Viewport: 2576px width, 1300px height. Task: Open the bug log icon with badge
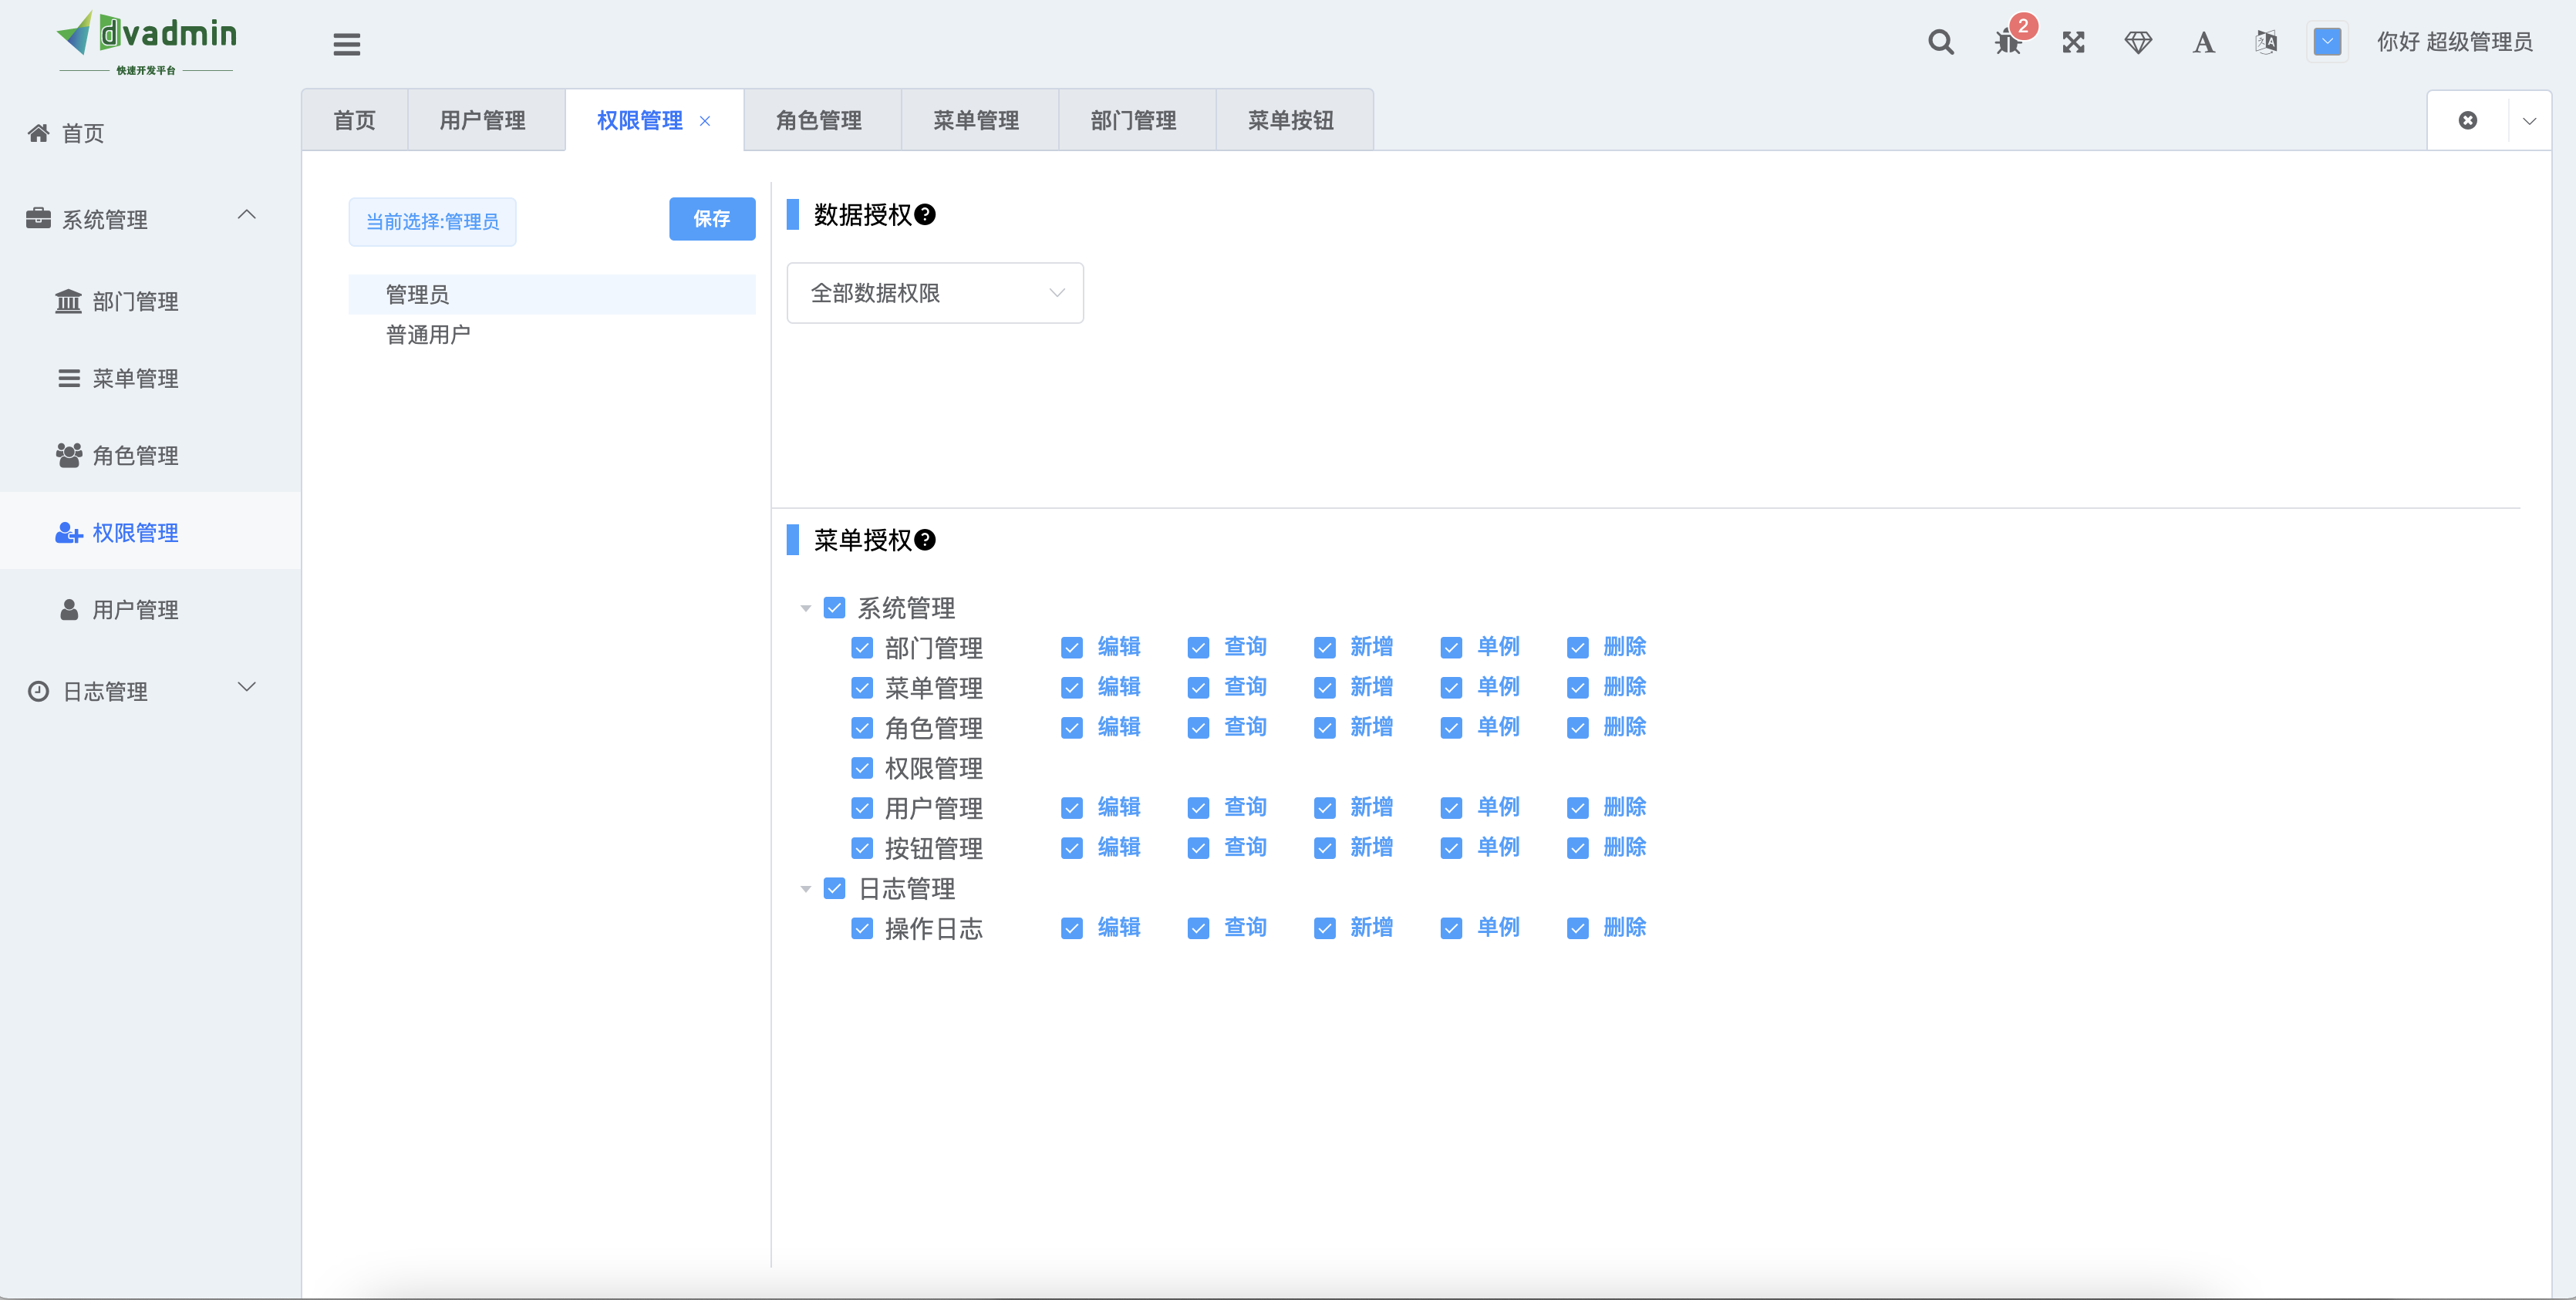[x=2007, y=42]
